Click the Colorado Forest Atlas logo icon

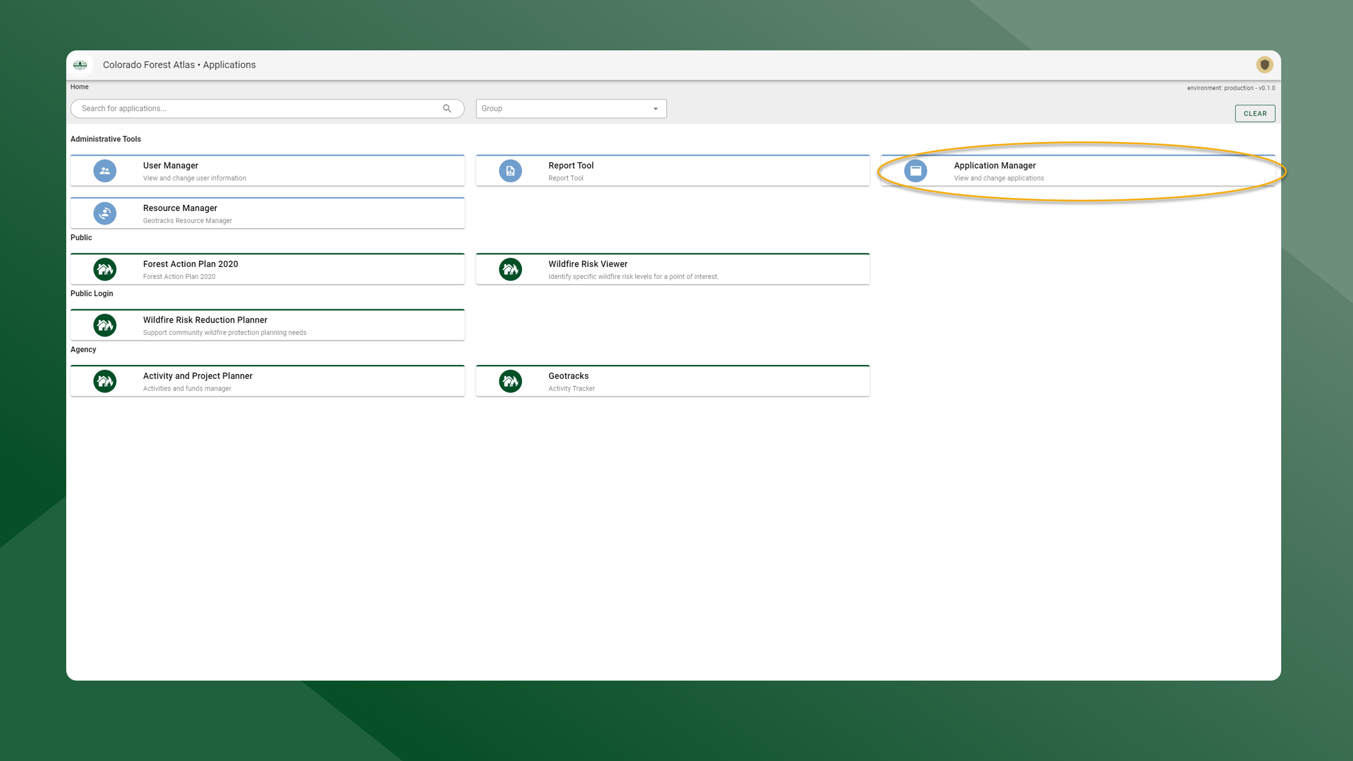(80, 65)
